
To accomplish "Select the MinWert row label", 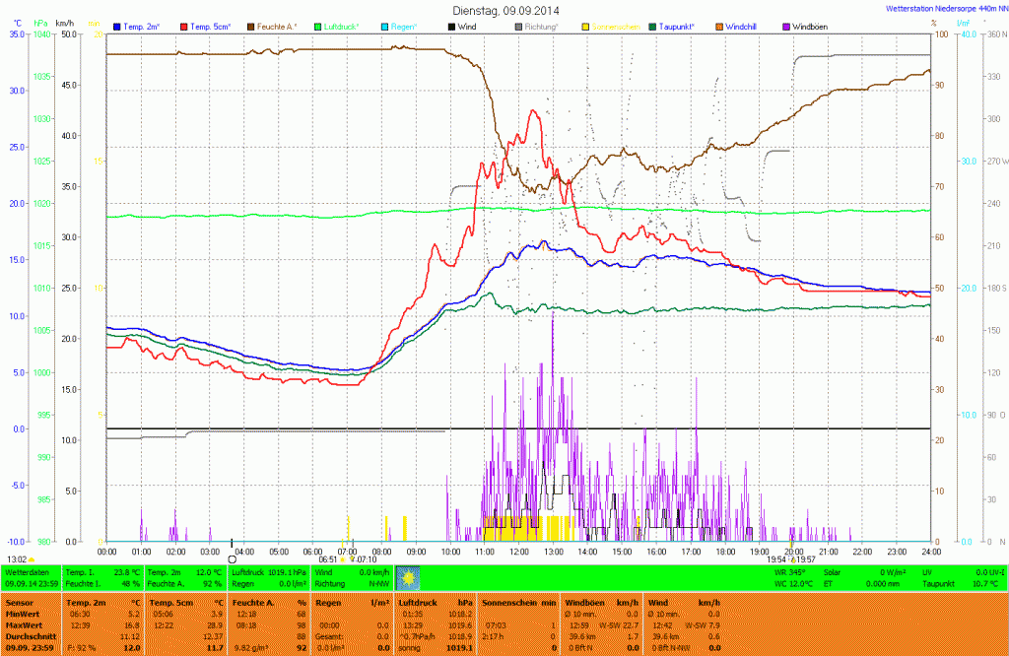I will tap(24, 614).
